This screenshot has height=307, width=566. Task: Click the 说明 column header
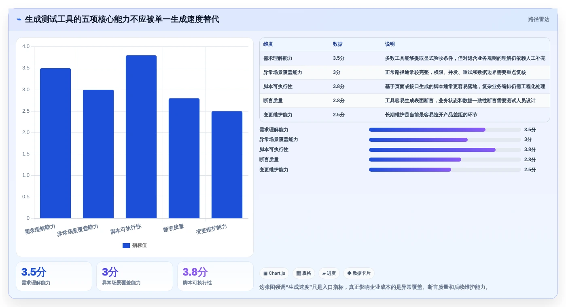(x=390, y=44)
